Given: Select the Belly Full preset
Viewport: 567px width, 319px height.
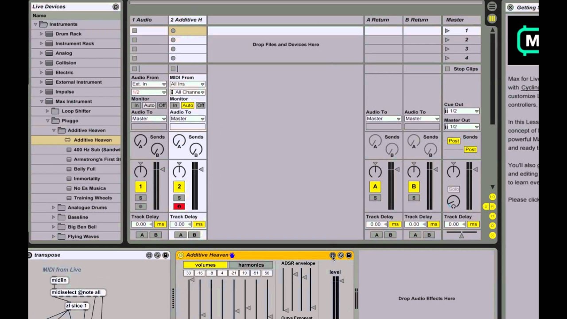Looking at the screenshot, I should click(85, 169).
